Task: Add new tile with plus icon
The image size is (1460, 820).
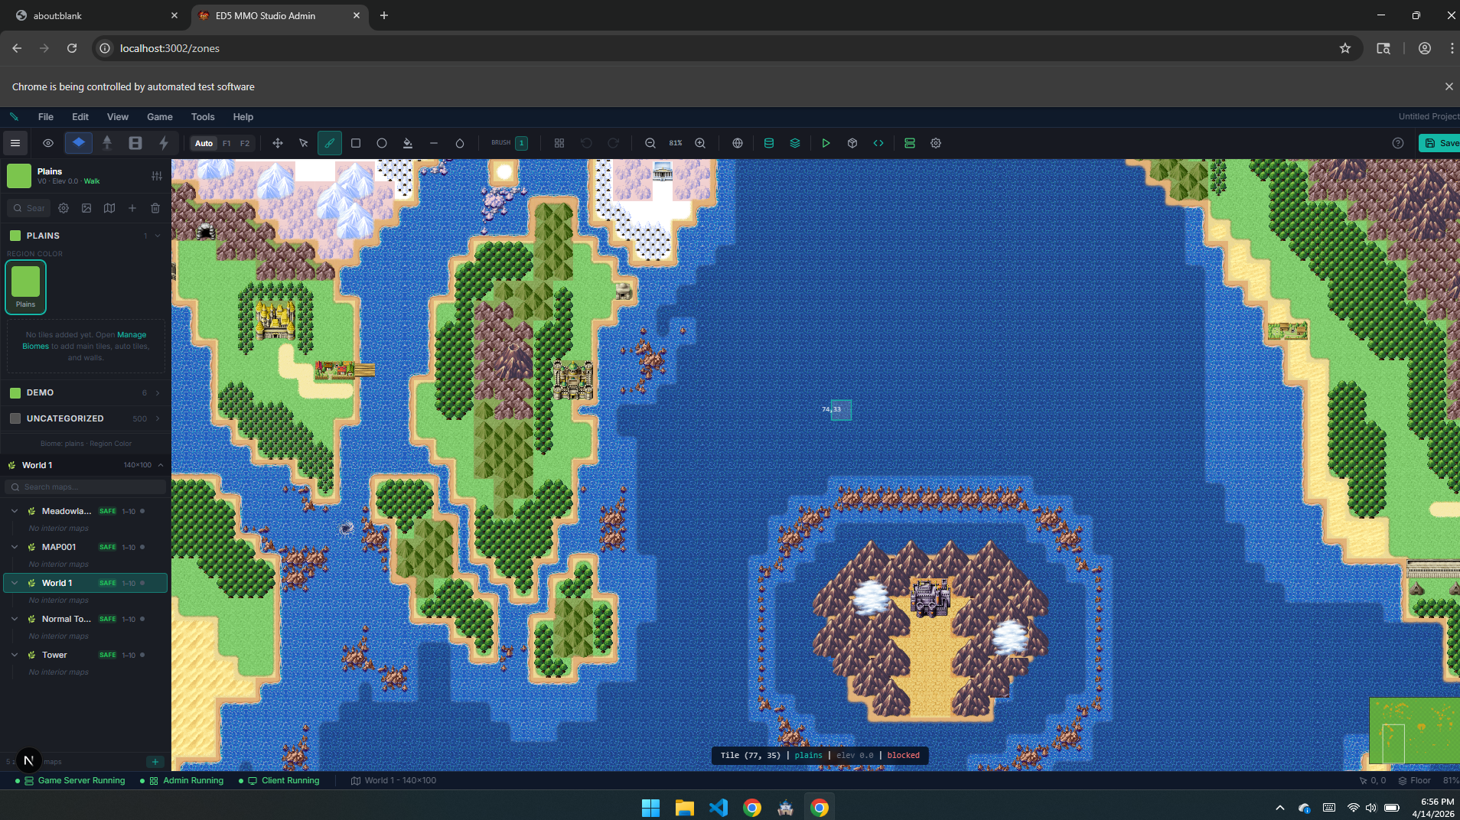Action: coord(132,208)
